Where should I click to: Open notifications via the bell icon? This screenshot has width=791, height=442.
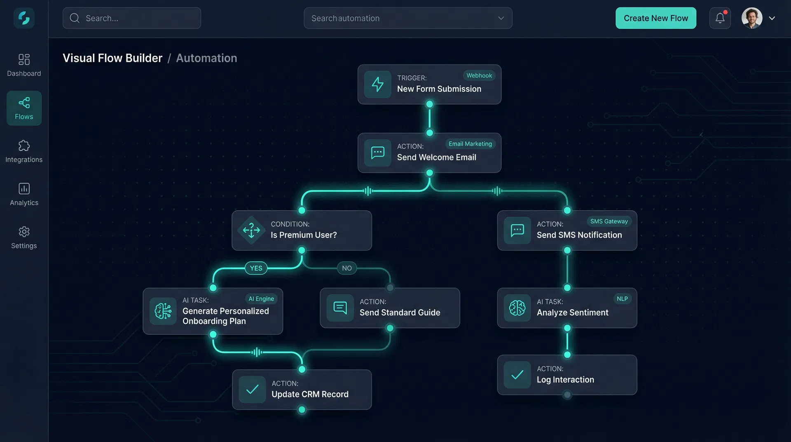point(720,18)
